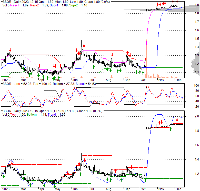Click the 80 level on the oscillator axis

tap(197, 91)
